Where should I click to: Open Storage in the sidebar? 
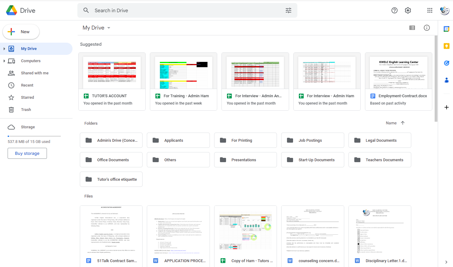click(x=36, y=127)
